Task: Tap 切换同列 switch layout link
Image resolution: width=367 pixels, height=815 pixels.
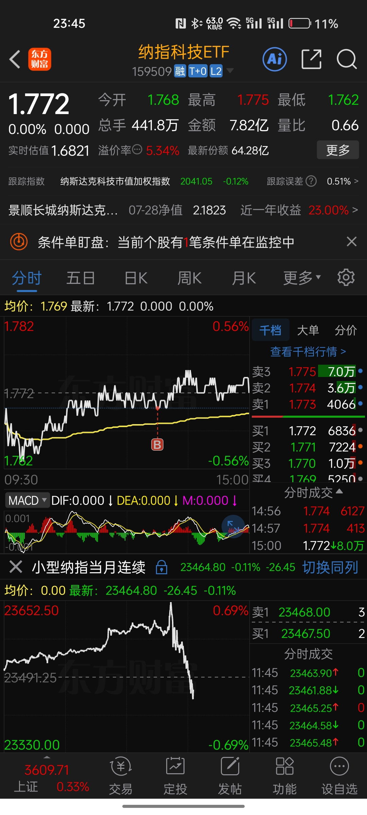Action: click(x=330, y=567)
